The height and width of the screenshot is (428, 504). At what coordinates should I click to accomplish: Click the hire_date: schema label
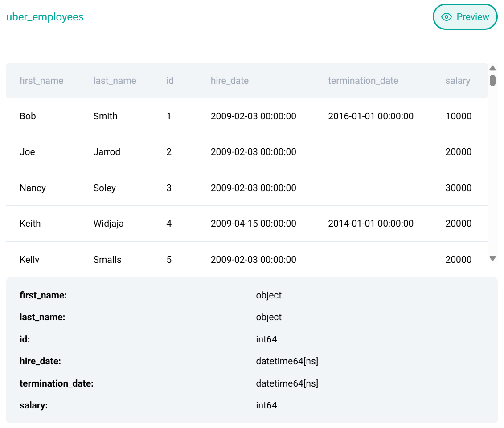click(40, 361)
